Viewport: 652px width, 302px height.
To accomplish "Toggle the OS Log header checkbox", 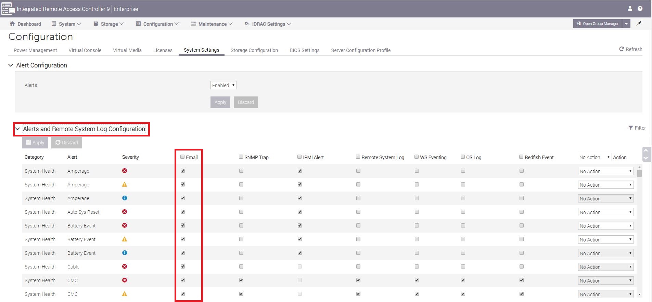I will 463,157.
